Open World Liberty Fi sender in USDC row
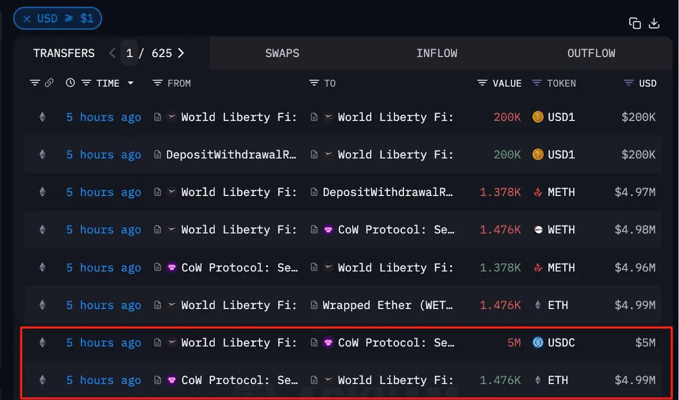The width and height of the screenshot is (679, 400). (239, 342)
